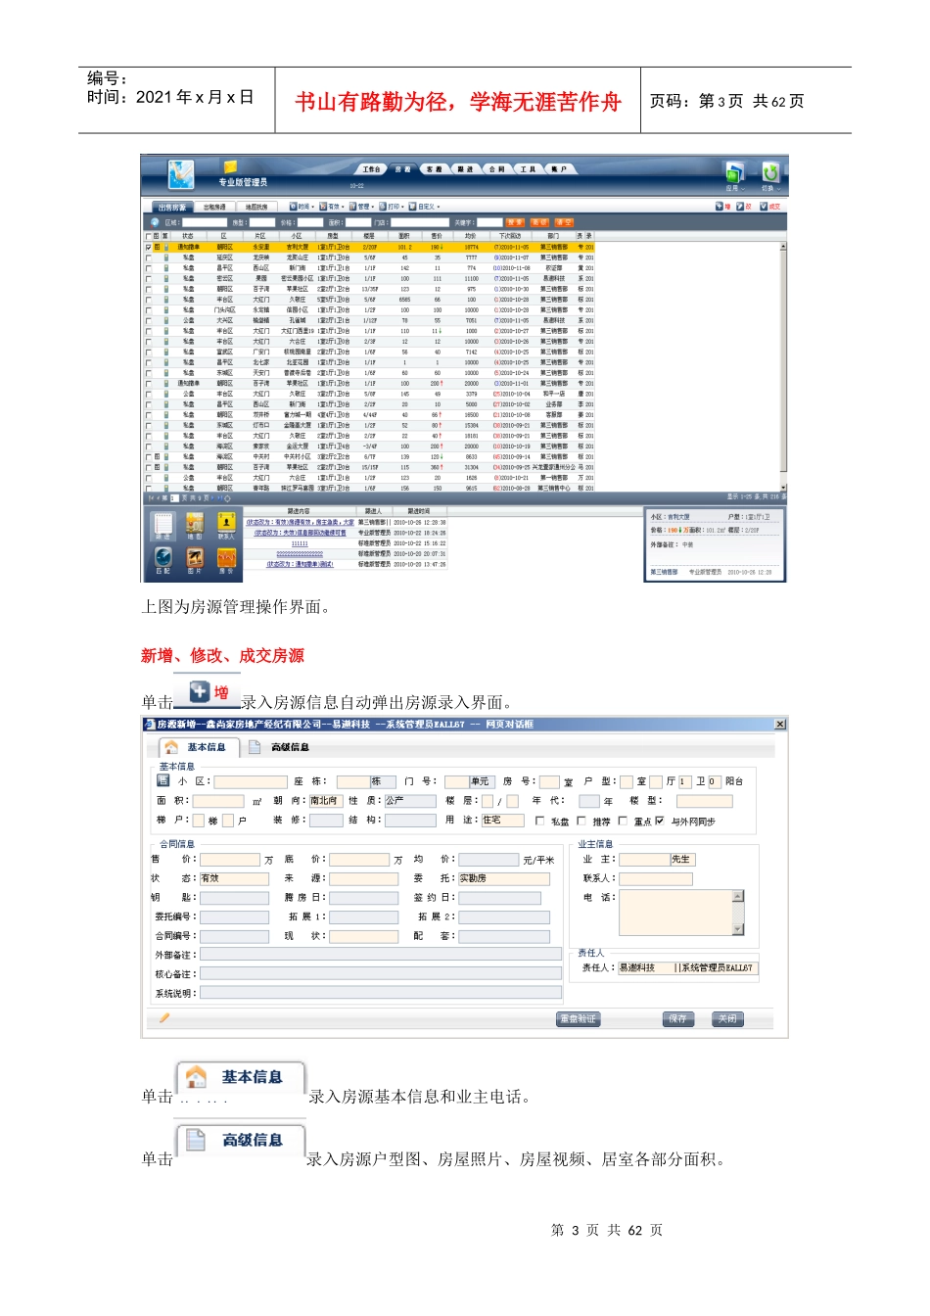930x1316 pixels.
Task: Open the 自定义 custom dropdown in toolbar
Action: pos(425,207)
